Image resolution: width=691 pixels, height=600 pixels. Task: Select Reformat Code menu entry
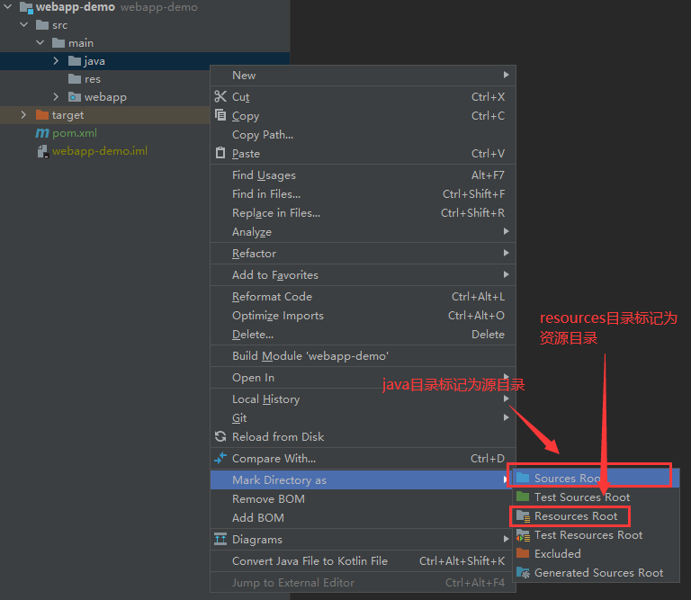[363, 297]
